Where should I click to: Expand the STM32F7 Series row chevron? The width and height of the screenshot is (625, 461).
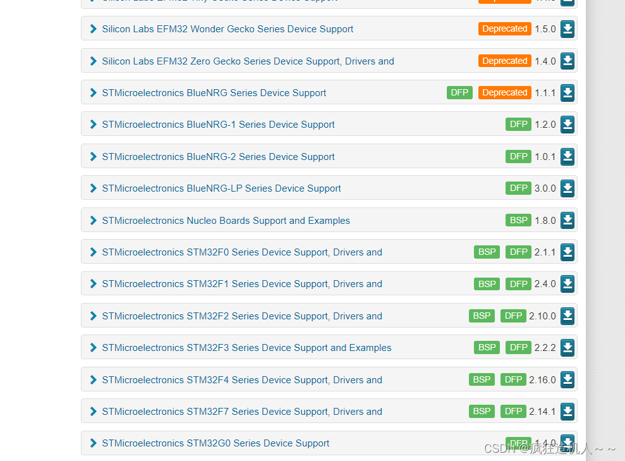pos(94,411)
